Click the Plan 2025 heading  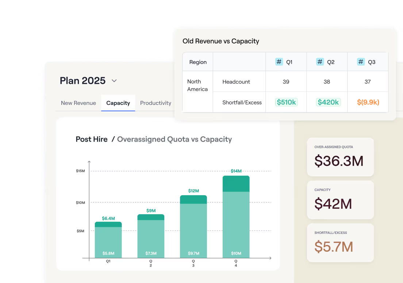click(82, 81)
